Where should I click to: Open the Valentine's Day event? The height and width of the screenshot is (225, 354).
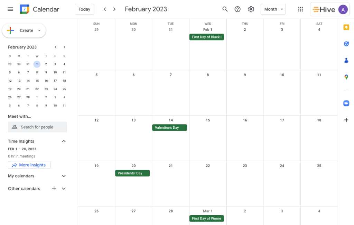click(169, 127)
